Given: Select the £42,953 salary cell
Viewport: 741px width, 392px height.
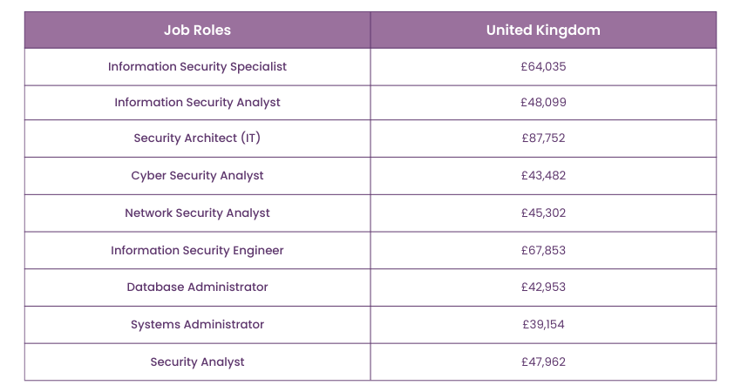Looking at the screenshot, I should pos(543,287).
